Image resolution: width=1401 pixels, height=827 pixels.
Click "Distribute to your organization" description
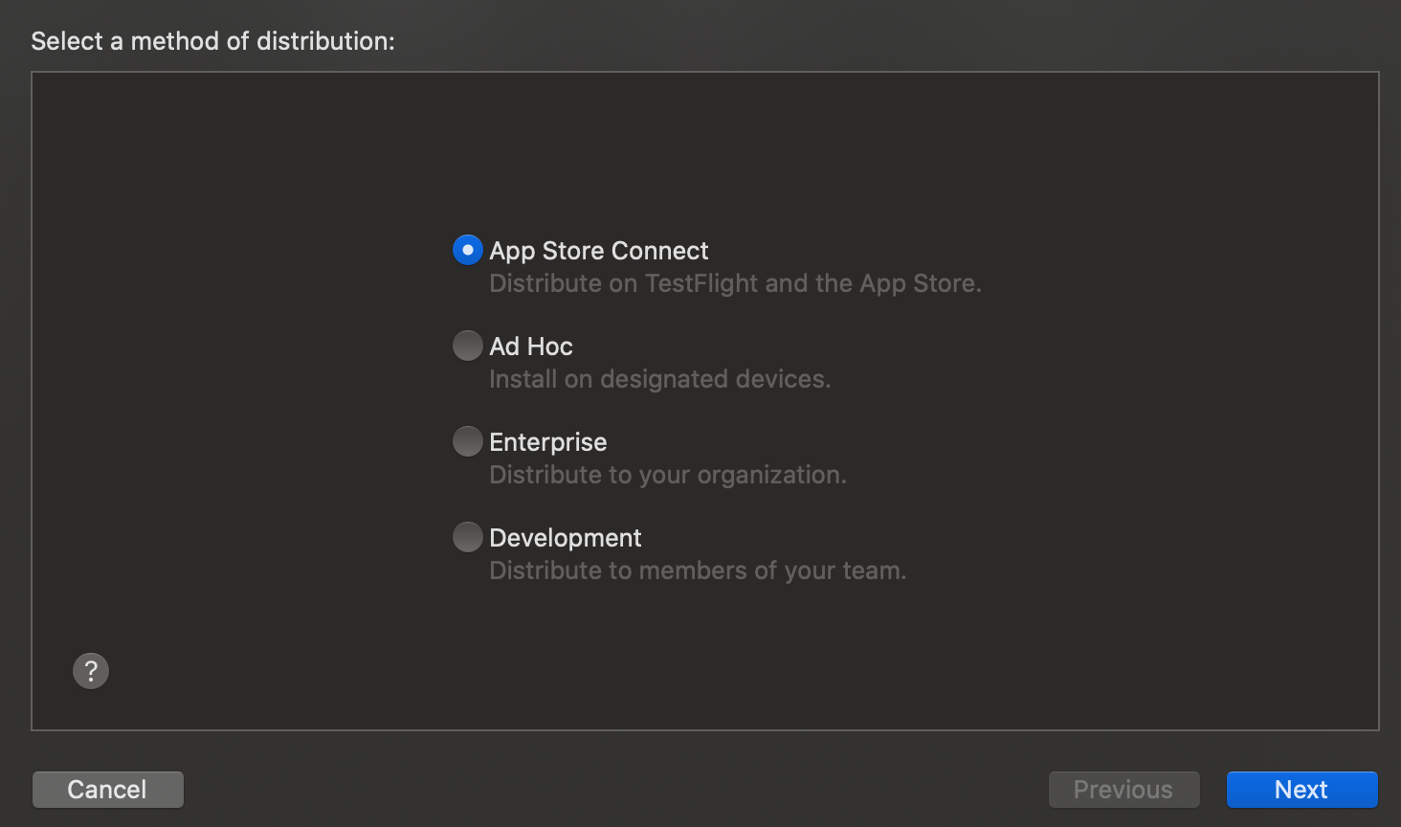(667, 476)
